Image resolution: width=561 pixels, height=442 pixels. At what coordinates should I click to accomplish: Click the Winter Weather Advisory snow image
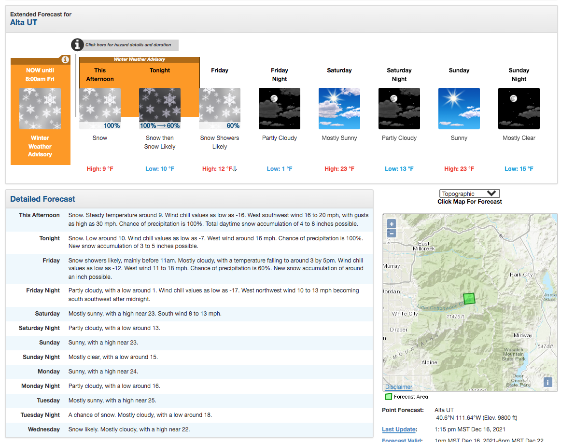click(x=40, y=109)
